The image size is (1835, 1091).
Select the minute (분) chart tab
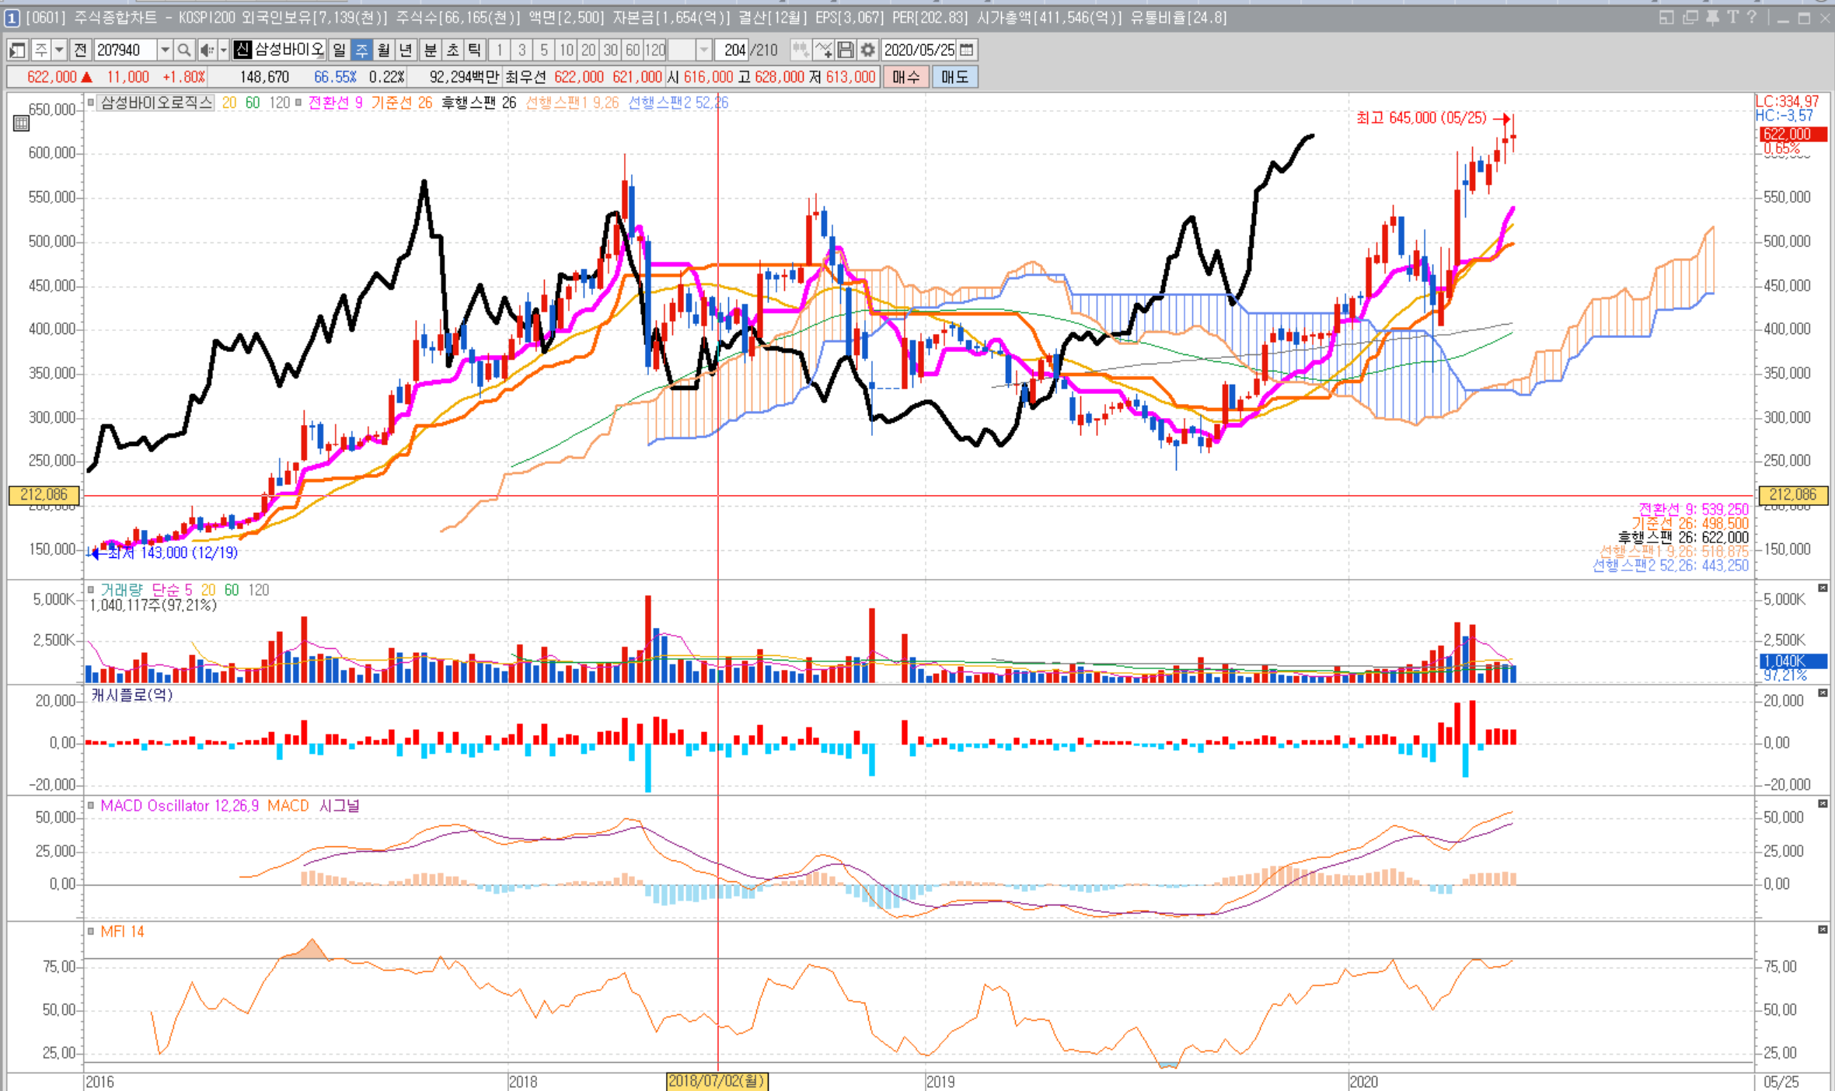point(430,51)
